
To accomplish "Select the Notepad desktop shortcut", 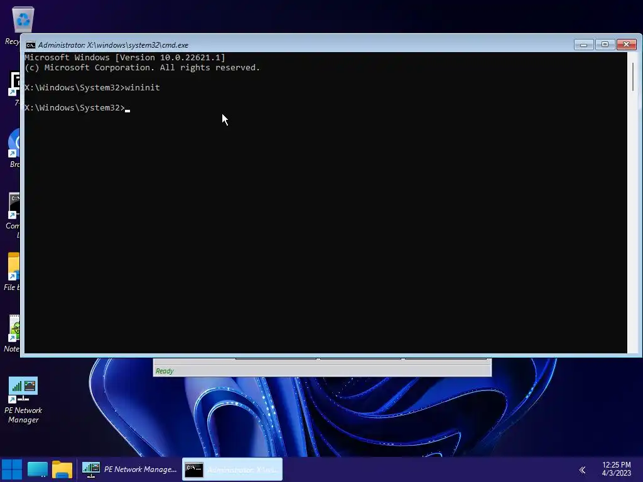I will (13, 334).
